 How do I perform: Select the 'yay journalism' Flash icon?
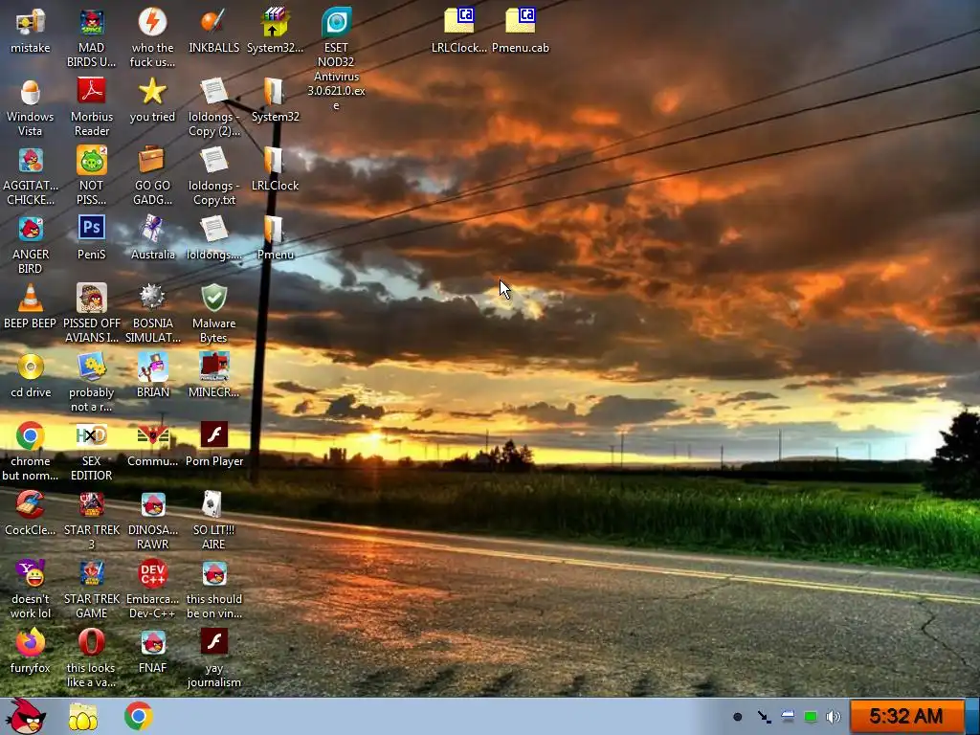click(213, 643)
